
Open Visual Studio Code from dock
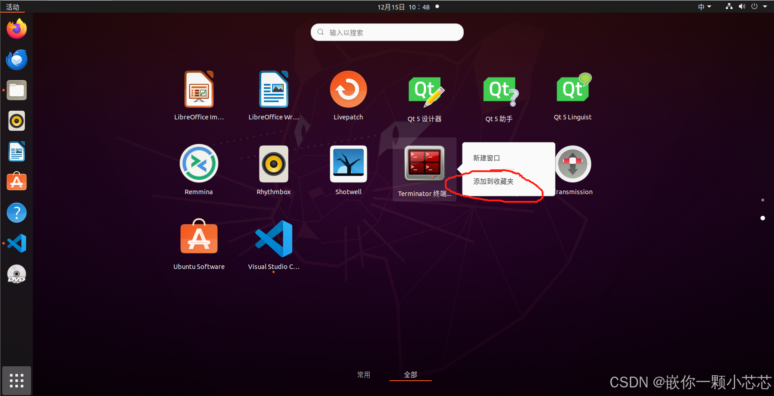point(17,243)
